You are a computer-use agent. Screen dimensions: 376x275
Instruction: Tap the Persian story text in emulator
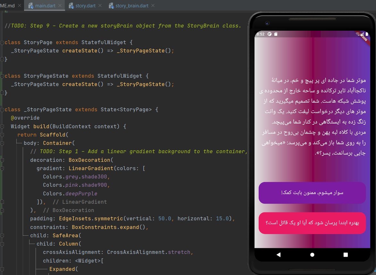(x=313, y=116)
